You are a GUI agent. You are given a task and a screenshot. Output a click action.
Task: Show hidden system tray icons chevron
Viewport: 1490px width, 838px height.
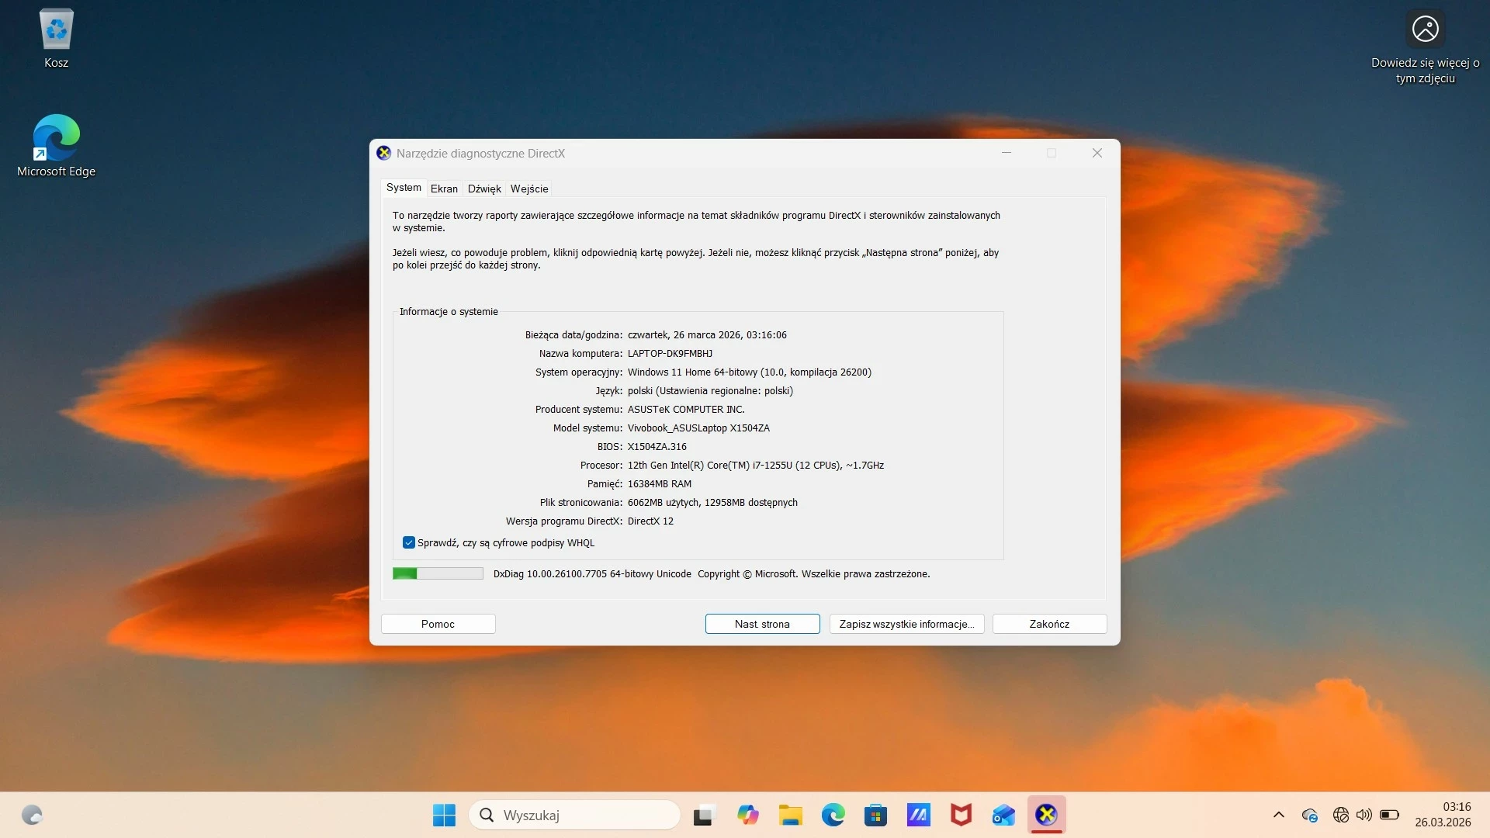[1279, 815]
